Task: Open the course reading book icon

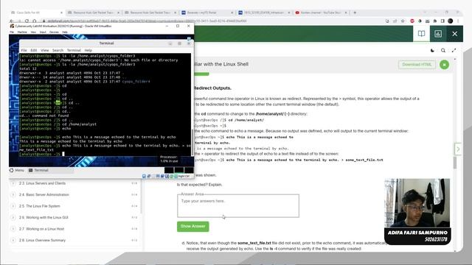Action: 421,34
